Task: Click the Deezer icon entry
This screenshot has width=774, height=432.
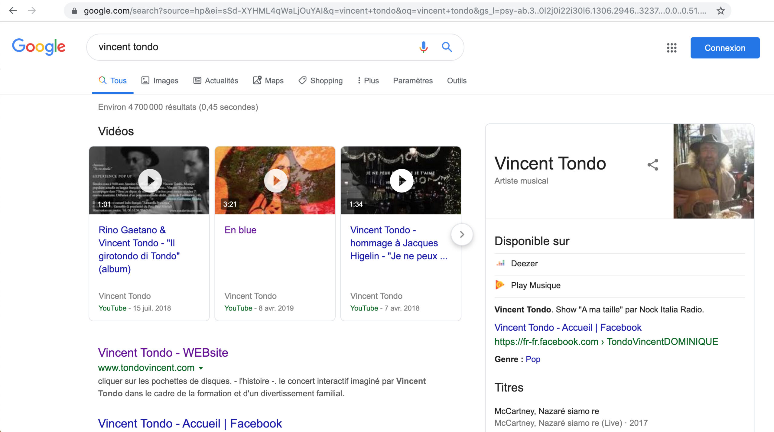Action: tap(501, 263)
